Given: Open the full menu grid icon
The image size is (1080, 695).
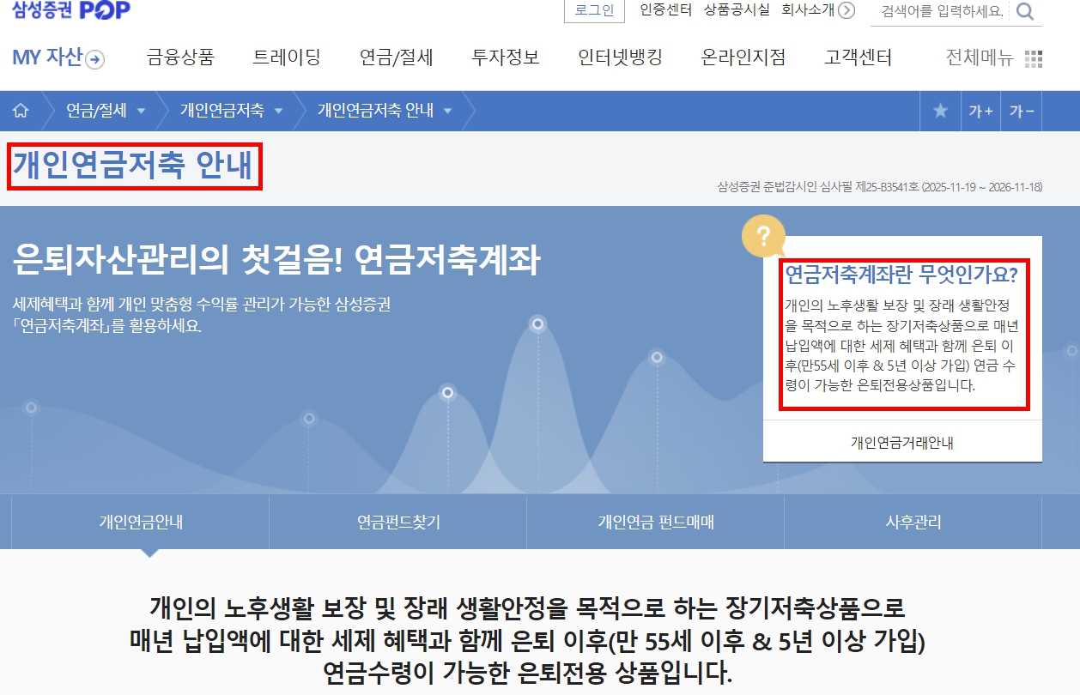Looking at the screenshot, I should point(1034,58).
